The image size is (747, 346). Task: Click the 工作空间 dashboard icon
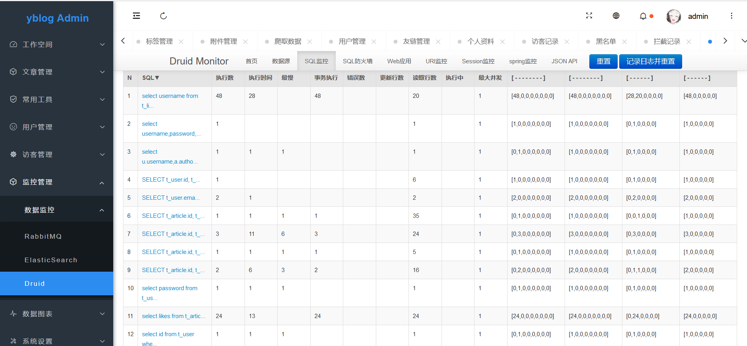[13, 44]
